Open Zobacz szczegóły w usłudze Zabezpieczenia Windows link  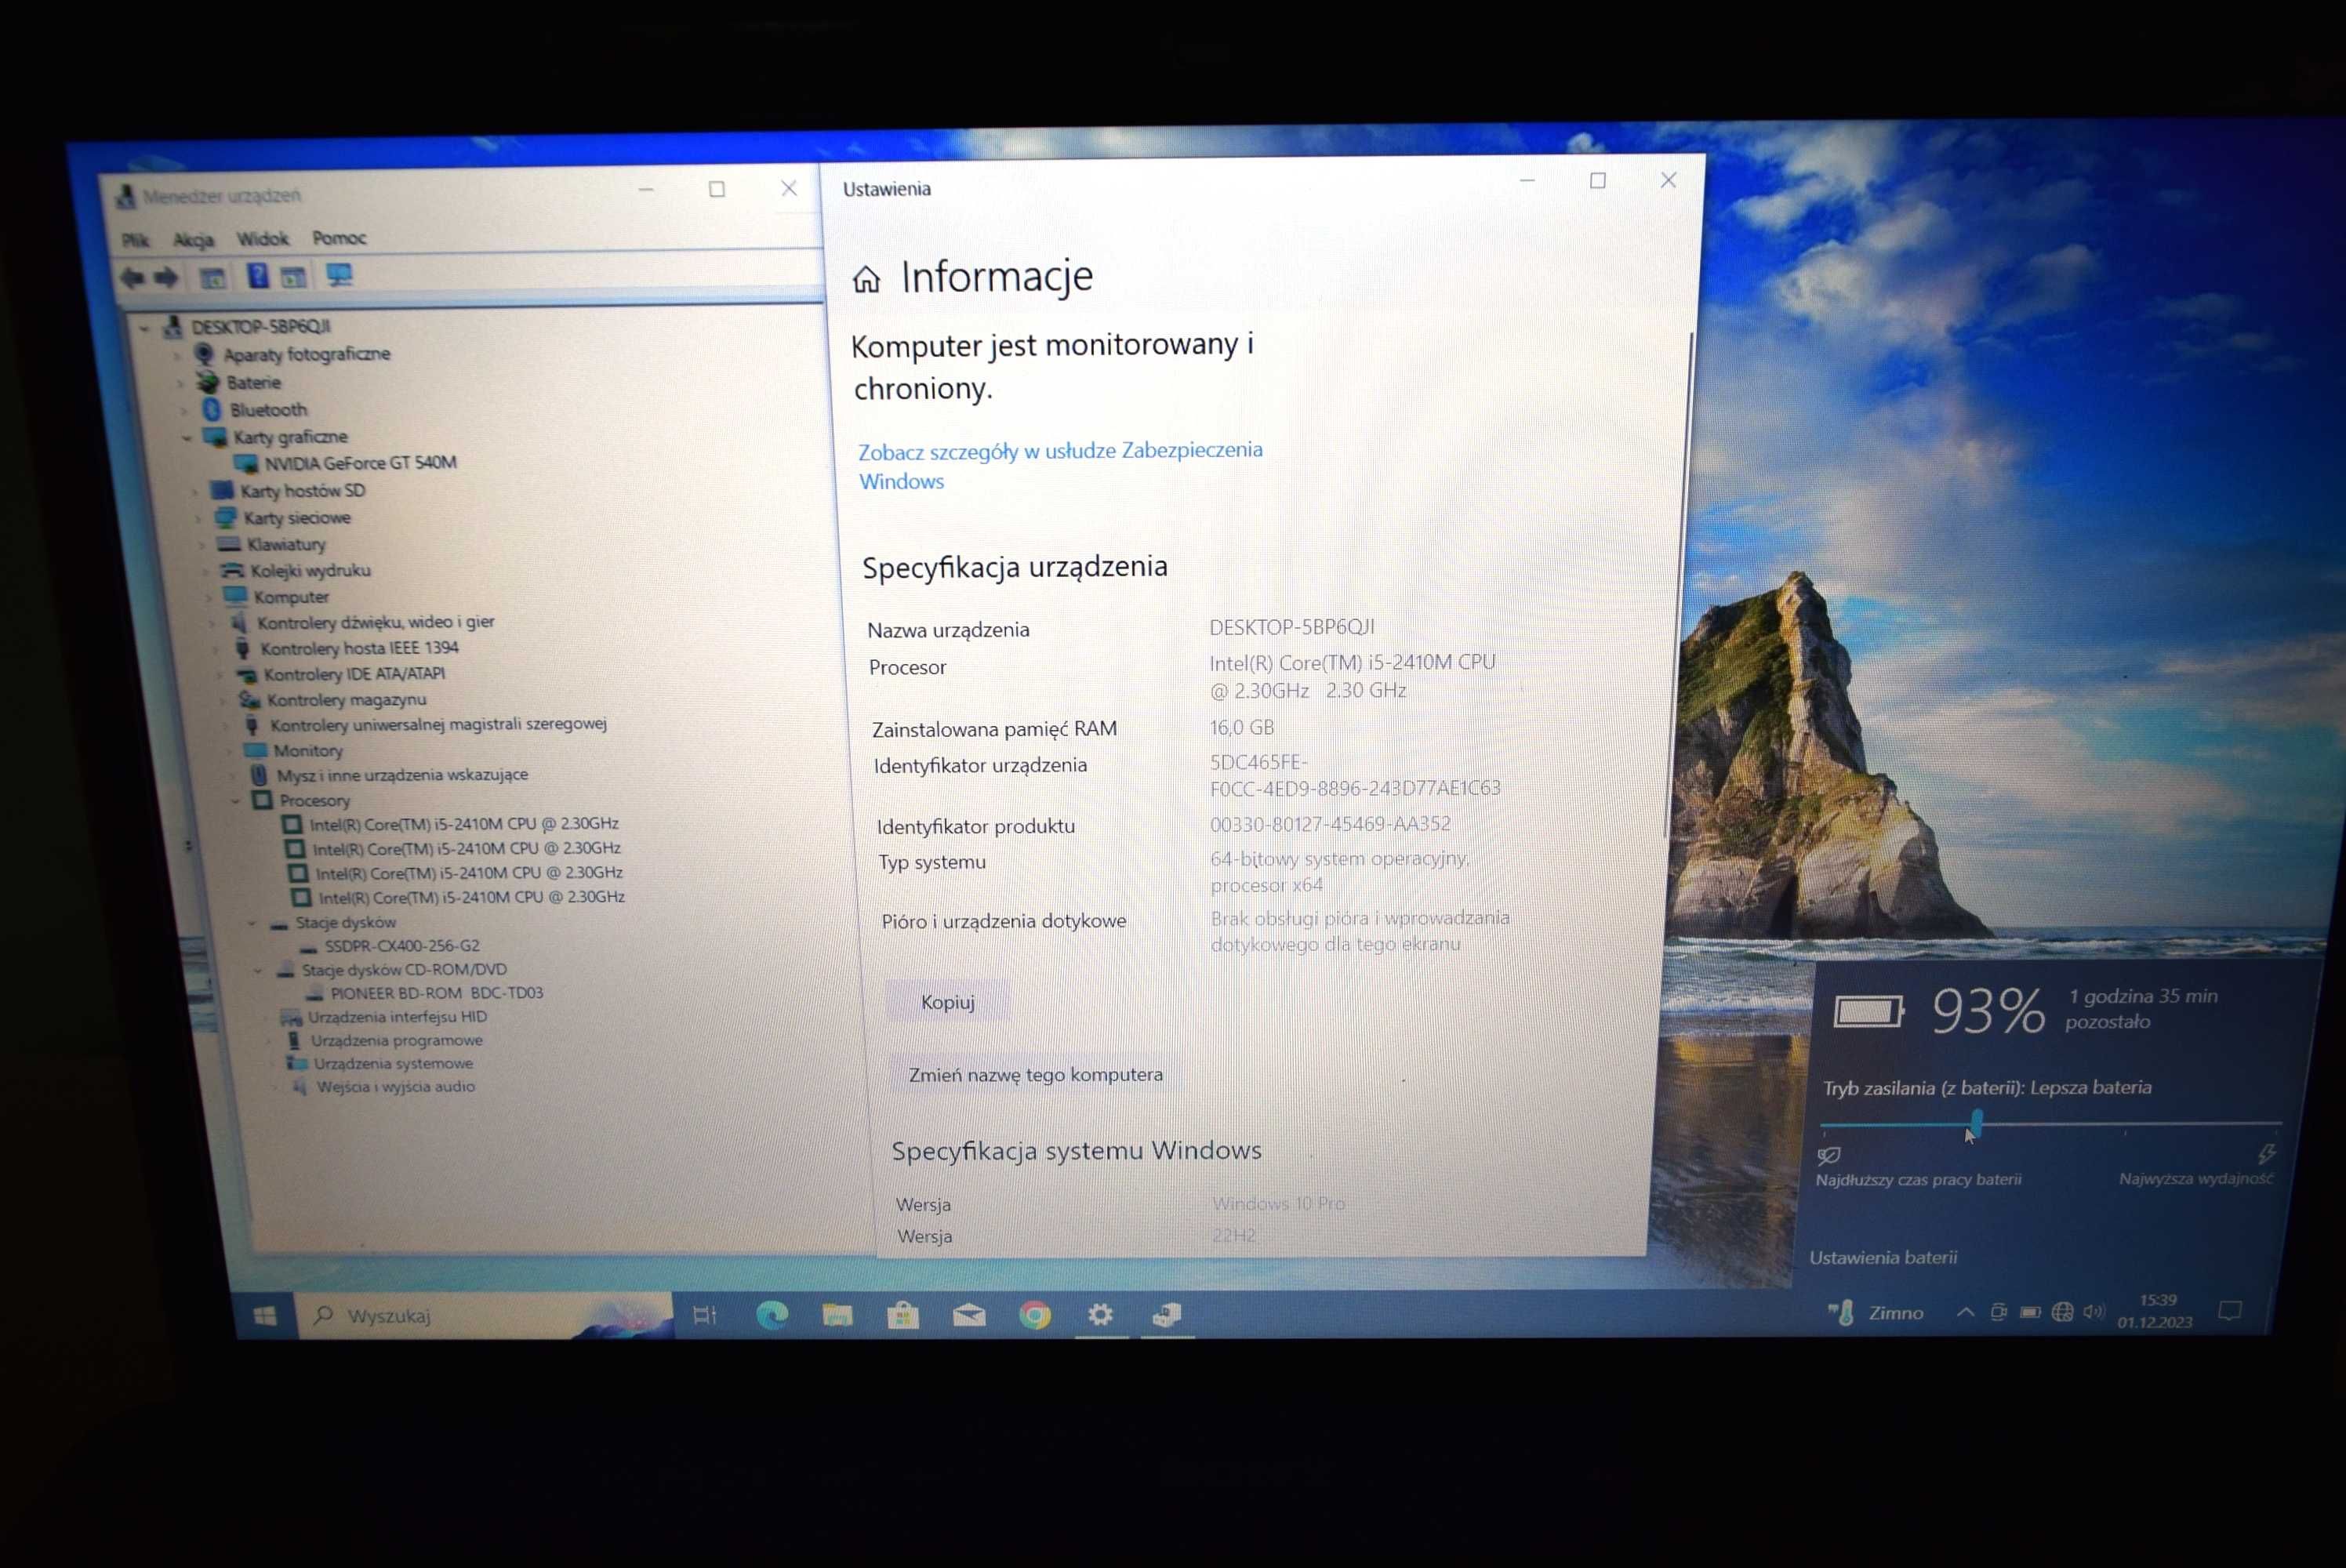[1060, 466]
